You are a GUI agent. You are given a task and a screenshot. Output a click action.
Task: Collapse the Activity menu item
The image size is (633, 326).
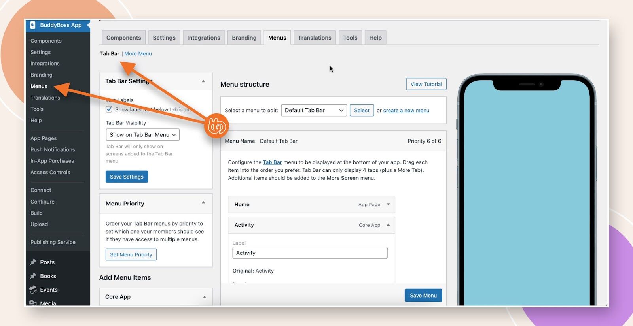(389, 225)
